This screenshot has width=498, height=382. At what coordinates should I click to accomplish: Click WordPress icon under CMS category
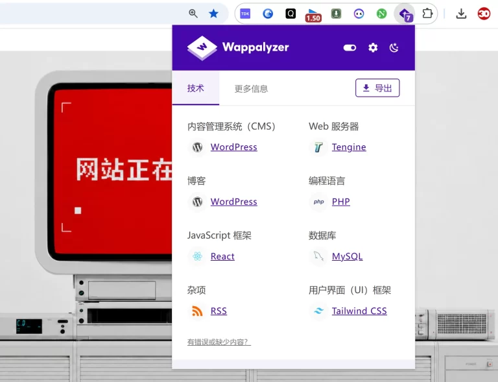coord(198,147)
